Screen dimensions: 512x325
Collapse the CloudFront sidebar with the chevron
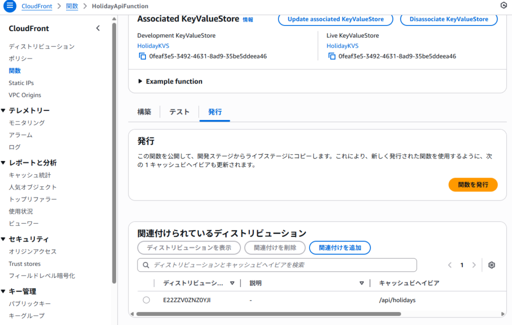pyautogui.click(x=98, y=28)
